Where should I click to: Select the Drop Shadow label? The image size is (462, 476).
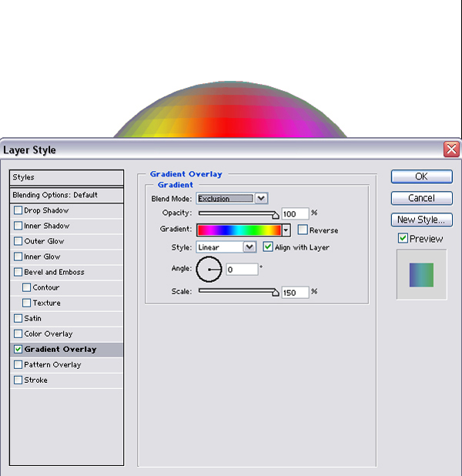(x=46, y=210)
